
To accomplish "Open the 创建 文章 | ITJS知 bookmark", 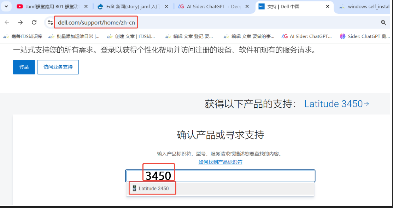I will point(131,36).
